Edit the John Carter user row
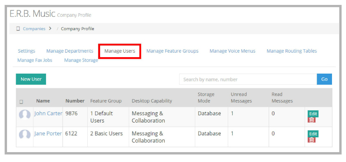Screen dimensions: 346x162 tap(313, 114)
